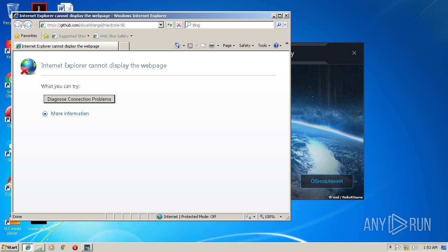Click the globe error icon
The width and height of the screenshot is (448, 252).
[x=28, y=66]
